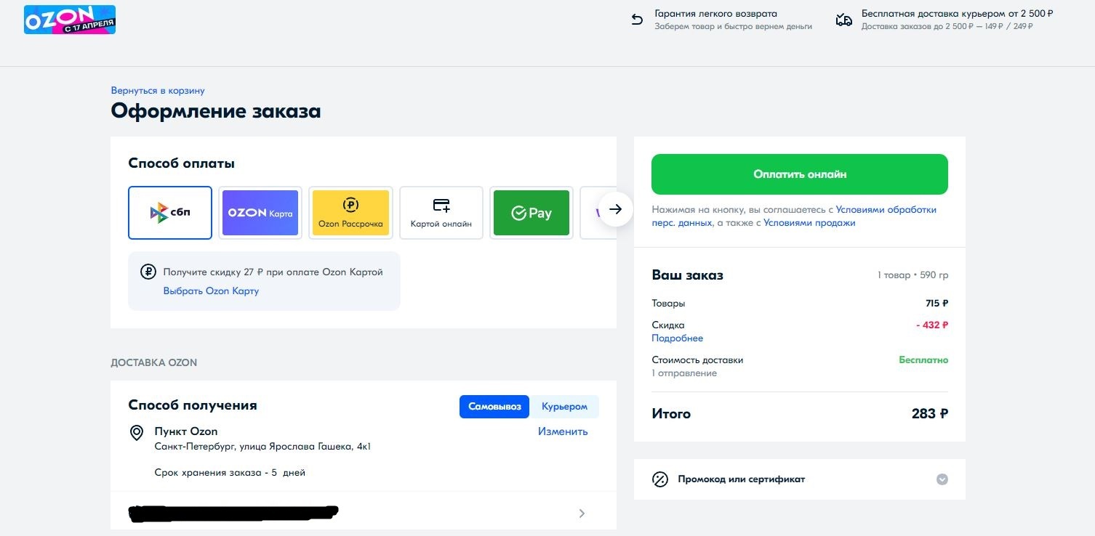Click the promo code percent icon
1095x536 pixels.
pos(660,479)
